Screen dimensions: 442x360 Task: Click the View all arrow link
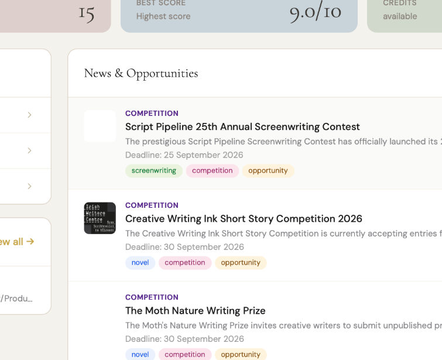click(x=17, y=242)
